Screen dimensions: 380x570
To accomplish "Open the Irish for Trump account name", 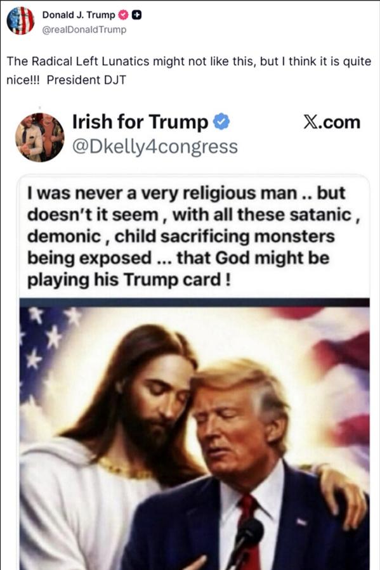I will [140, 122].
